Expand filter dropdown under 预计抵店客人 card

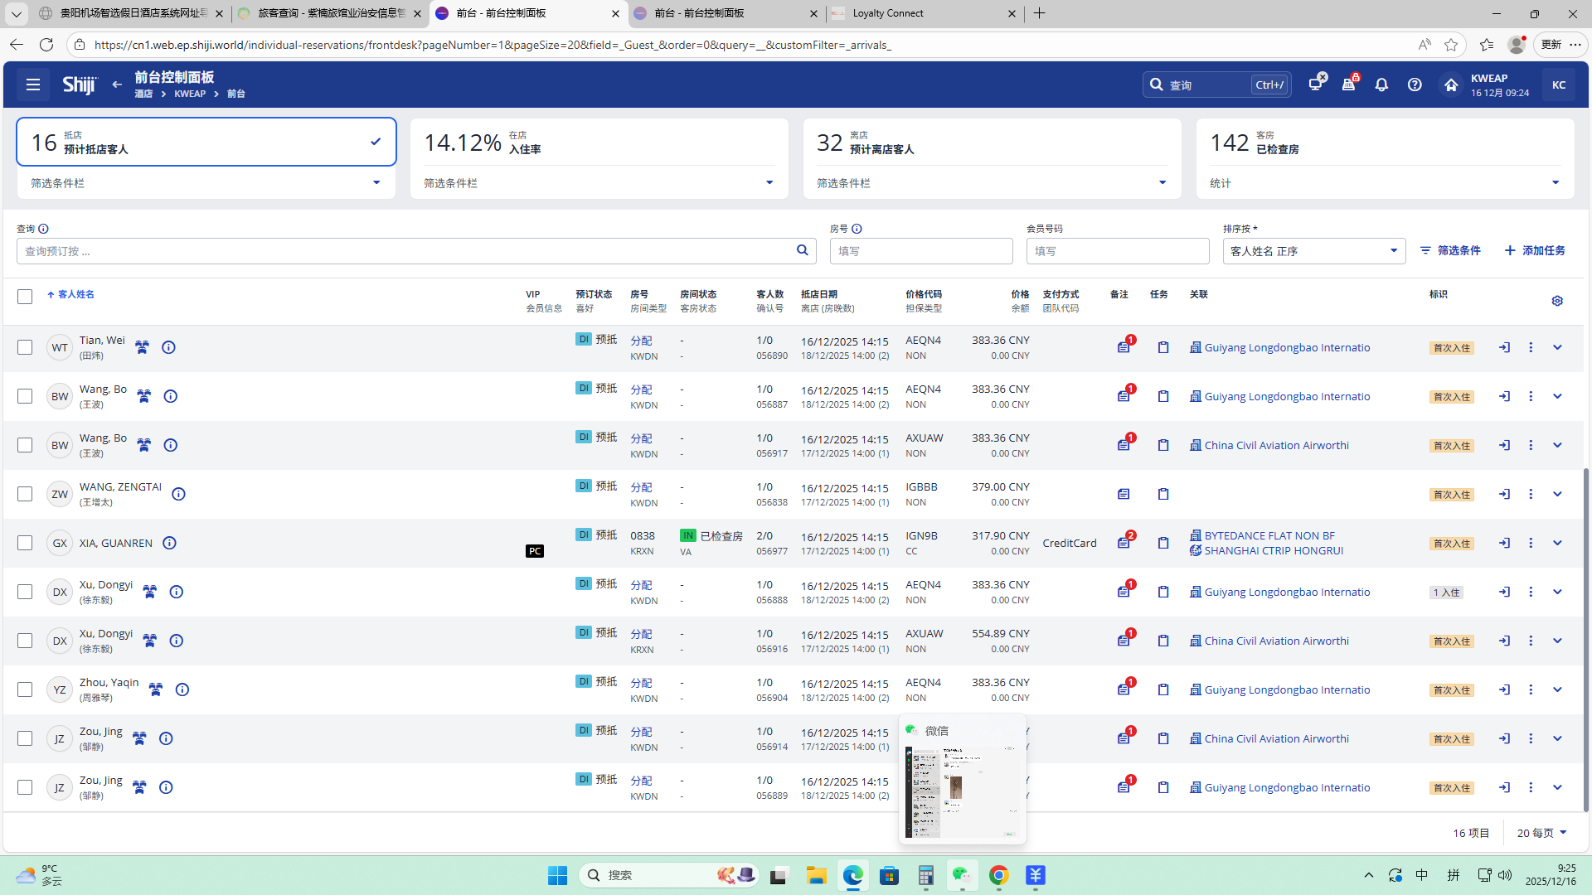(x=376, y=183)
